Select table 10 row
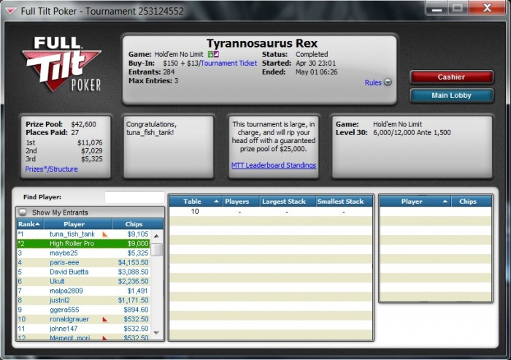This screenshot has width=511, height=360. click(x=271, y=212)
